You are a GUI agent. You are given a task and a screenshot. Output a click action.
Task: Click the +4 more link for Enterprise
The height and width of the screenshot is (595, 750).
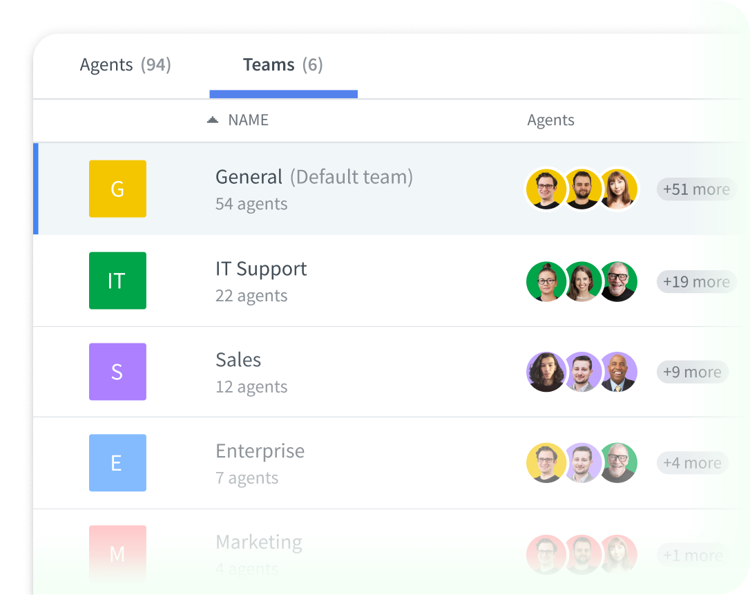tap(692, 463)
